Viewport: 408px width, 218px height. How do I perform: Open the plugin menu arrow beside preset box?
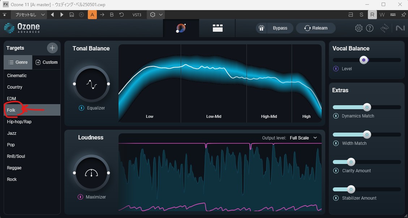pos(5,15)
